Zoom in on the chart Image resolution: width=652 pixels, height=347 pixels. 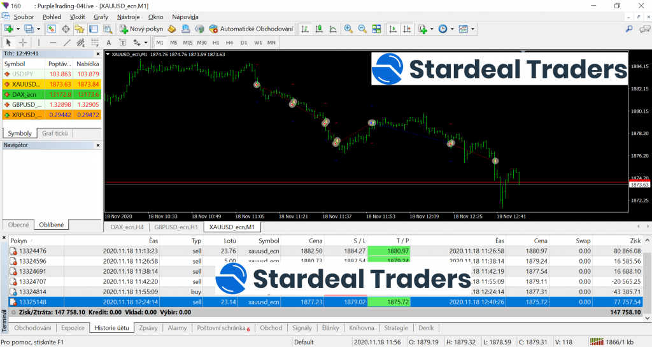click(348, 29)
